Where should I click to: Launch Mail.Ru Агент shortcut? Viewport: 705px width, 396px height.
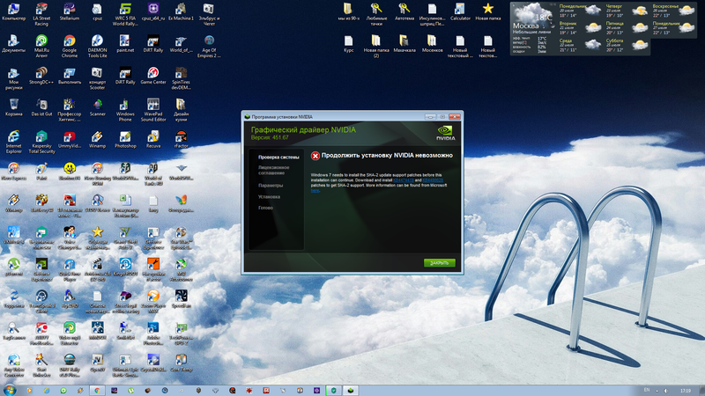[x=41, y=47]
